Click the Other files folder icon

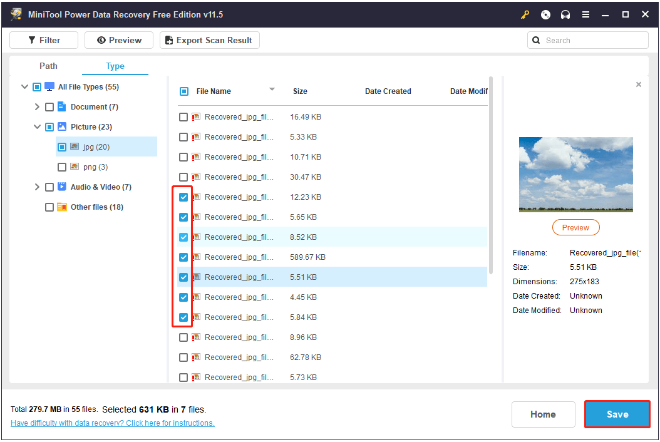[62, 207]
